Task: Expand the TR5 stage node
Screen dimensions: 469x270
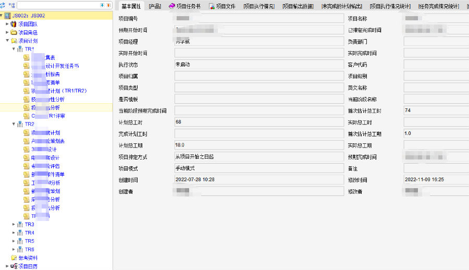Action: pos(14,241)
